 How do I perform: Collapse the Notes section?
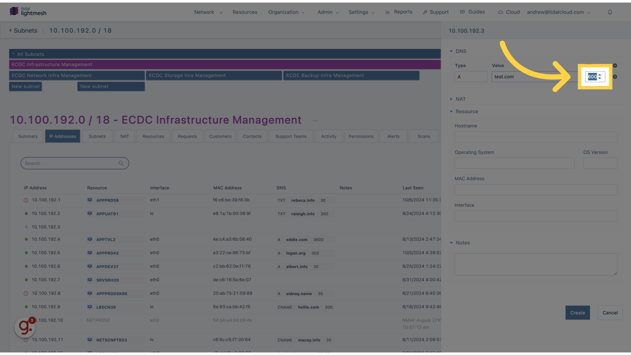pos(451,243)
